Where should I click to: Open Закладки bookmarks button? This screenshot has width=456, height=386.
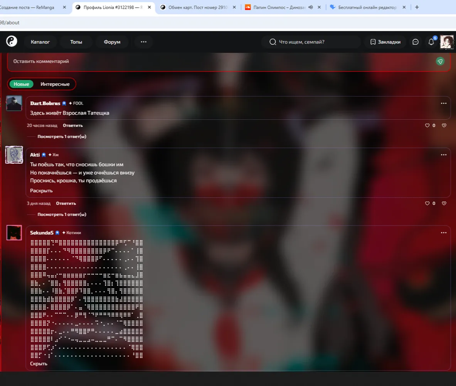click(385, 42)
